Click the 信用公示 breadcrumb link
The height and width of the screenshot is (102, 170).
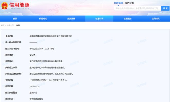[x=10, y=25]
